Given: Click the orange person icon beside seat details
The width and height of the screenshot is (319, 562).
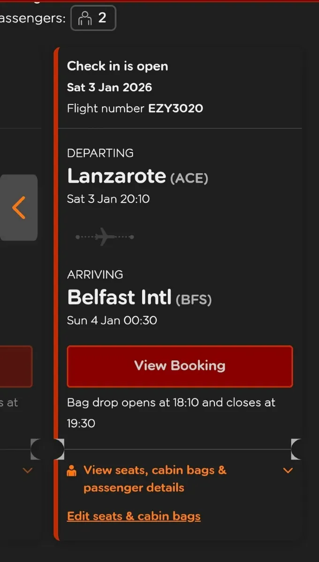Looking at the screenshot, I should [71, 470].
